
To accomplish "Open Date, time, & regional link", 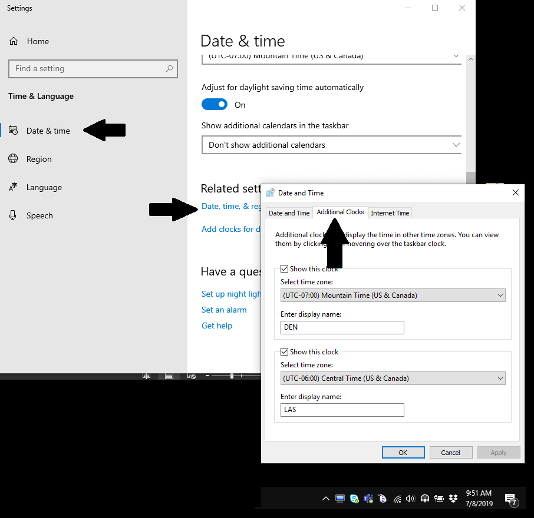I will pyautogui.click(x=231, y=206).
